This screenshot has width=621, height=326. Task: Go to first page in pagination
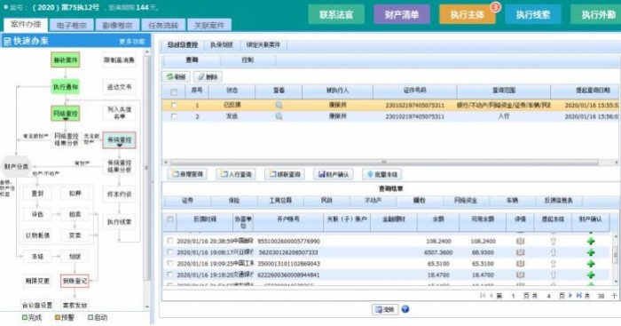click(483, 296)
